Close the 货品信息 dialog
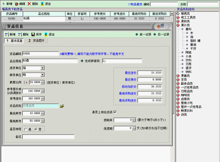 167,26
